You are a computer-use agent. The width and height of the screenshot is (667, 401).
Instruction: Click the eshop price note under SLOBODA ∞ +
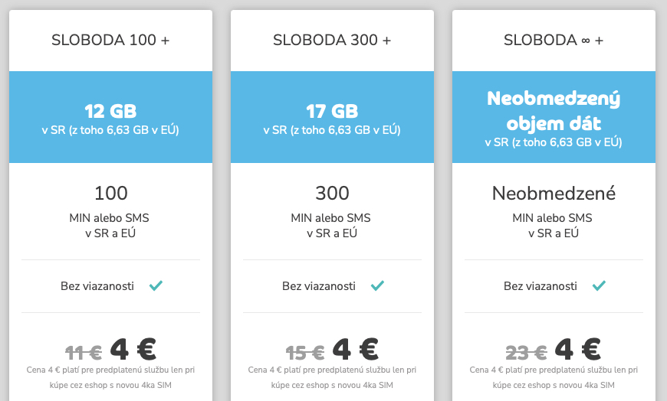[x=554, y=377]
